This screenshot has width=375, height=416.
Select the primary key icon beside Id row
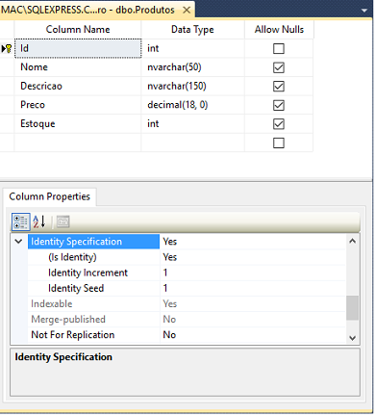click(x=7, y=49)
